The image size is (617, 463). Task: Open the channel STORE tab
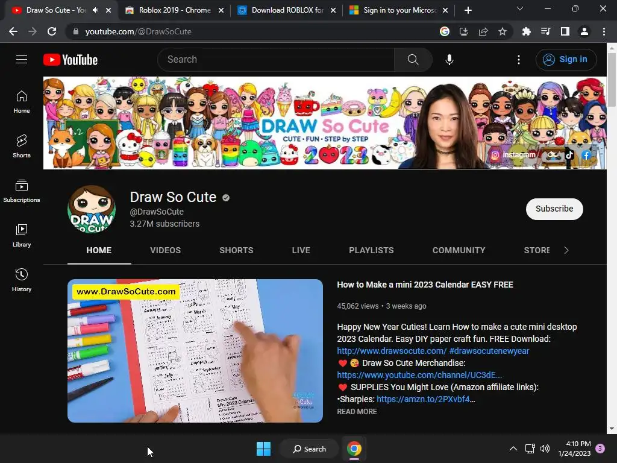click(537, 250)
